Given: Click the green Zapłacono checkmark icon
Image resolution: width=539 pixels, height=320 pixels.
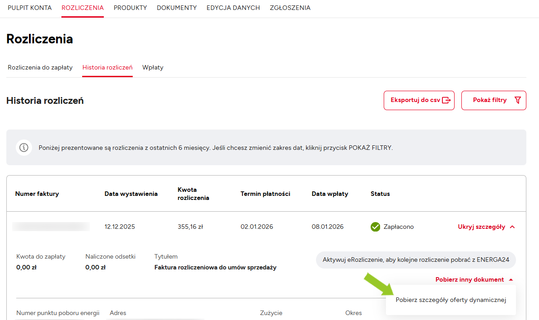Looking at the screenshot, I should [x=375, y=227].
